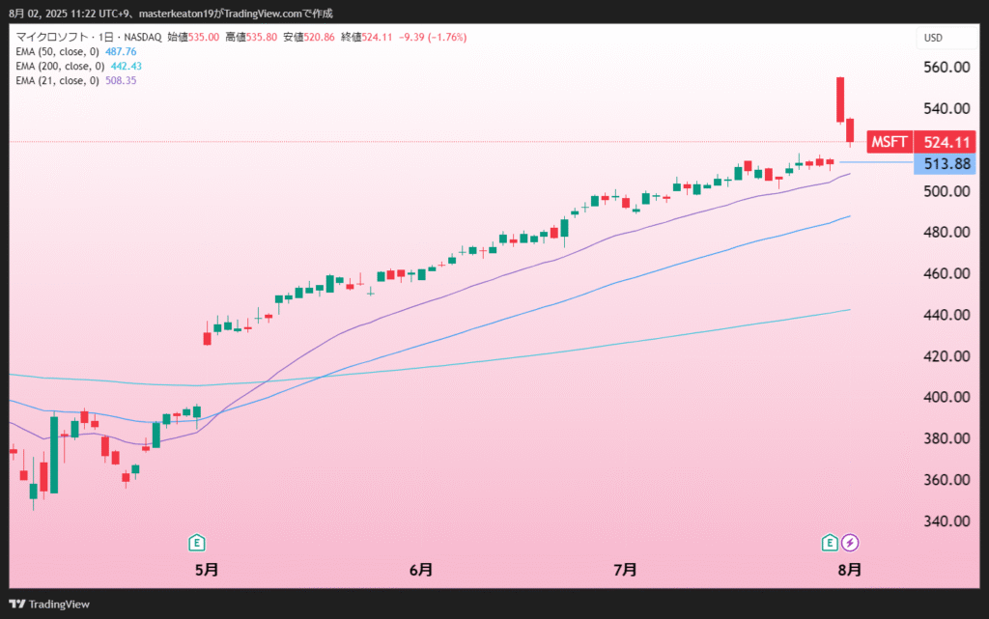Click the 380.00 price axis label

[x=947, y=438]
